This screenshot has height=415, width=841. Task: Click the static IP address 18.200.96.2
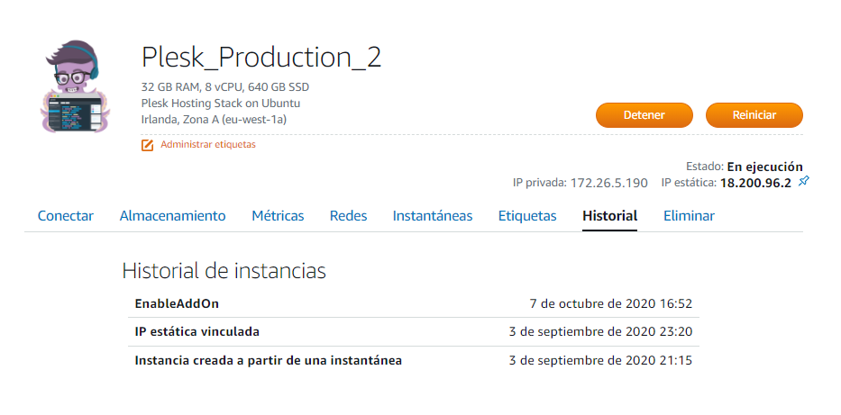(x=755, y=183)
